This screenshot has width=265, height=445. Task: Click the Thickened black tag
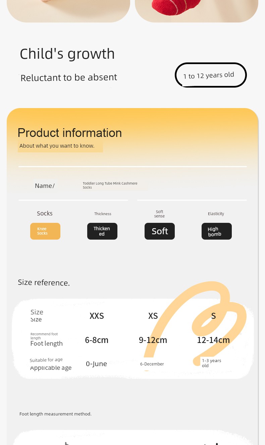pyautogui.click(x=102, y=231)
